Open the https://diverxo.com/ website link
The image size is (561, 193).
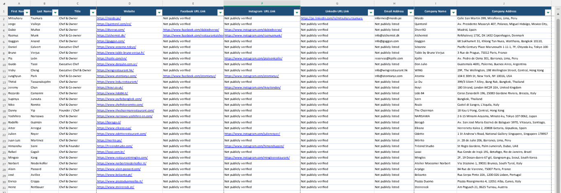point(110,30)
